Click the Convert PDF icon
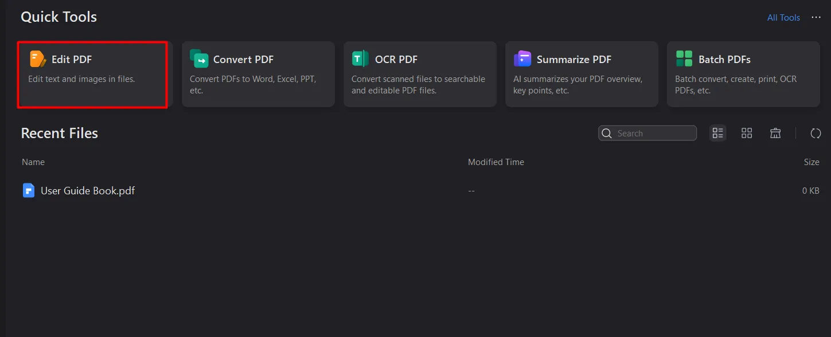The width and height of the screenshot is (831, 337). [200, 59]
